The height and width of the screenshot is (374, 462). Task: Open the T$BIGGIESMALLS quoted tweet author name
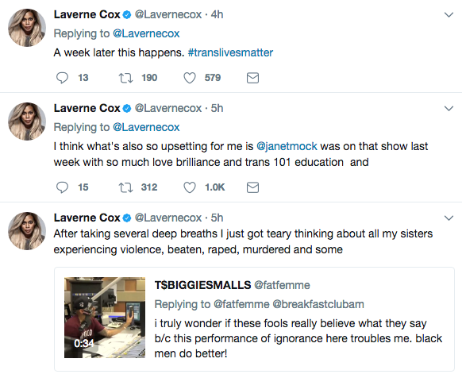(202, 285)
